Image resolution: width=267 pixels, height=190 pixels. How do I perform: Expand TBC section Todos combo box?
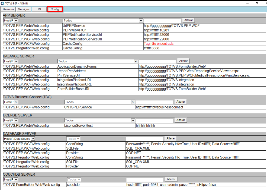100,102
